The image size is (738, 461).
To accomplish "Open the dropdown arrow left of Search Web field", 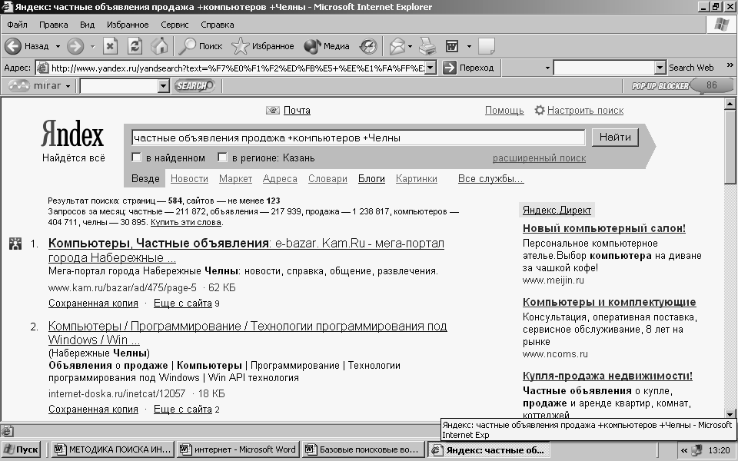I will click(x=547, y=68).
